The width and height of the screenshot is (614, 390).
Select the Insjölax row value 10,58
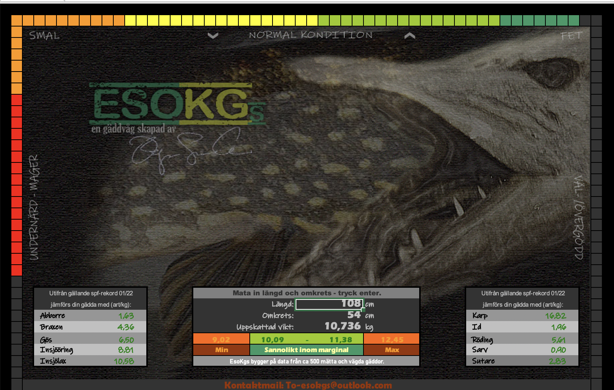pyautogui.click(x=124, y=361)
